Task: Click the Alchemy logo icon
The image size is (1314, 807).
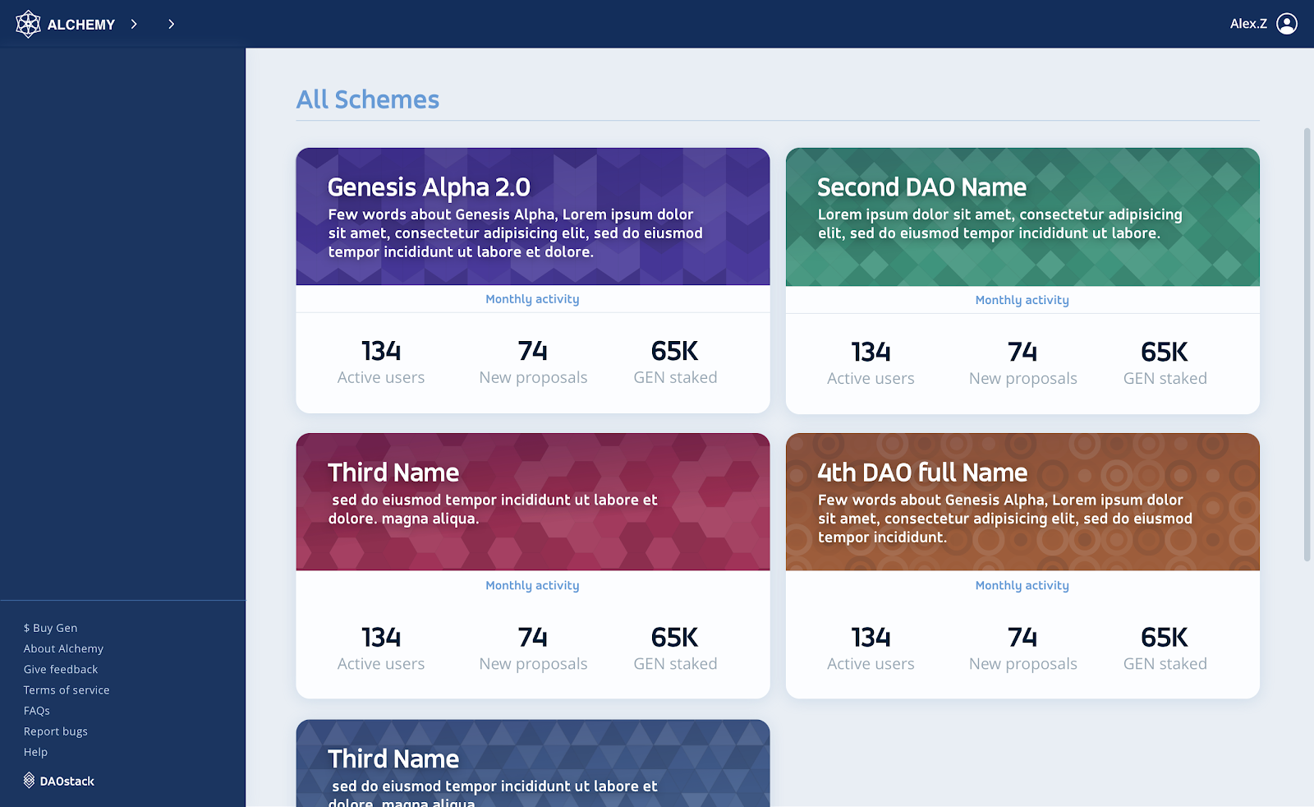Action: 28,24
